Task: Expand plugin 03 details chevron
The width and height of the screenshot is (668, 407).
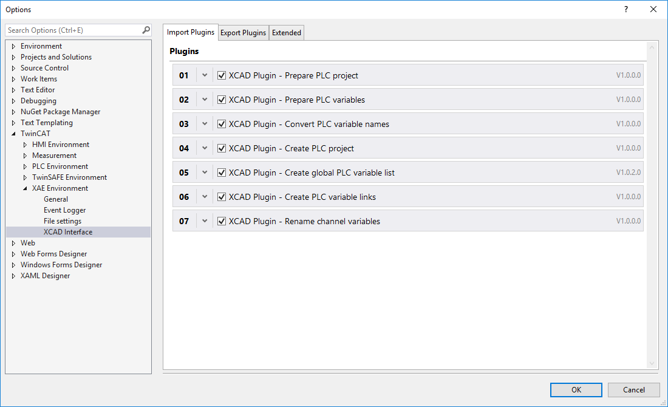Action: click(205, 124)
